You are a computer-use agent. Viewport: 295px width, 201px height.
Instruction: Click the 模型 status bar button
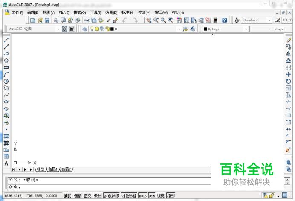coord(171,196)
